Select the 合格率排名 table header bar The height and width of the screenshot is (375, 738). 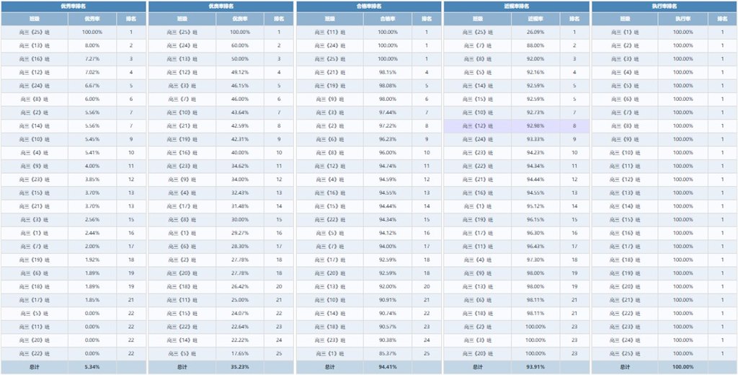368,6
